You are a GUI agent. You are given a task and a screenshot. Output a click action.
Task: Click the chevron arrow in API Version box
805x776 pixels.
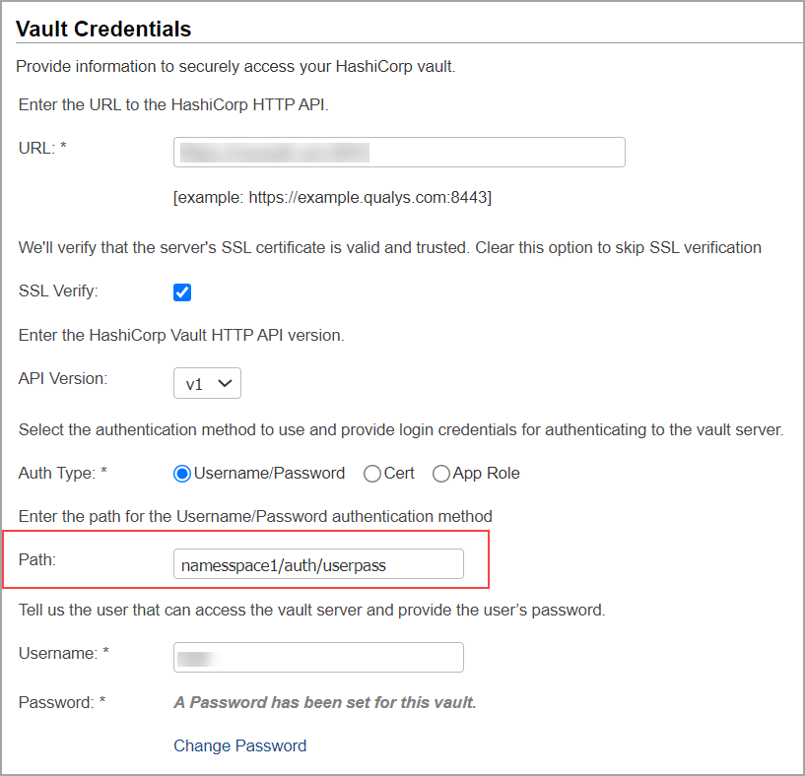[x=225, y=383]
